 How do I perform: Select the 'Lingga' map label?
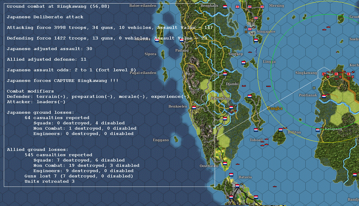[269, 62]
